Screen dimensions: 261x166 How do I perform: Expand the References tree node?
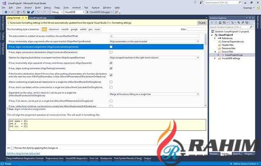[x=215, y=38]
